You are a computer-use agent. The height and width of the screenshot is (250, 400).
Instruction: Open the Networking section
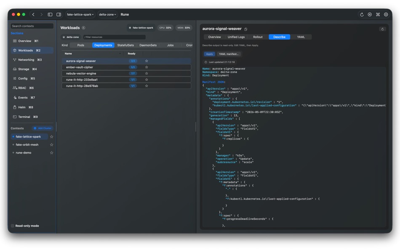pos(32,60)
